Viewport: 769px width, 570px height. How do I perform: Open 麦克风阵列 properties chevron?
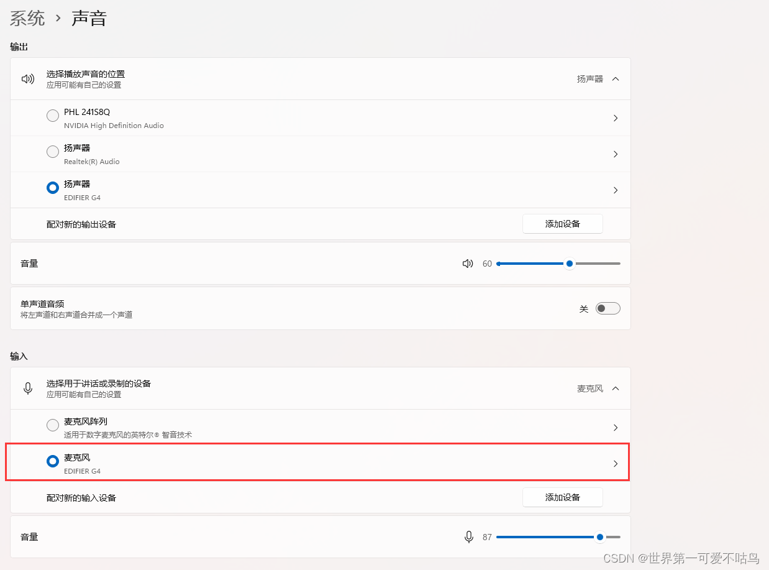point(616,428)
